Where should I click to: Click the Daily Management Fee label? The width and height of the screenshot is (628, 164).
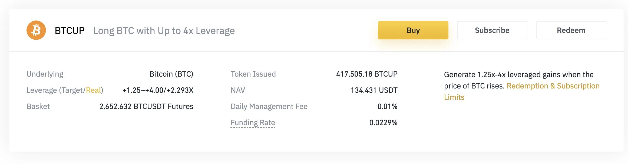269,107
